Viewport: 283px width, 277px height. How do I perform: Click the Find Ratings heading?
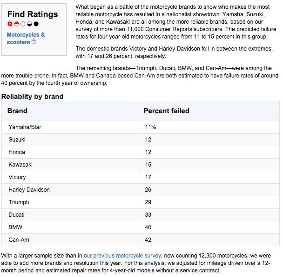[33, 14]
